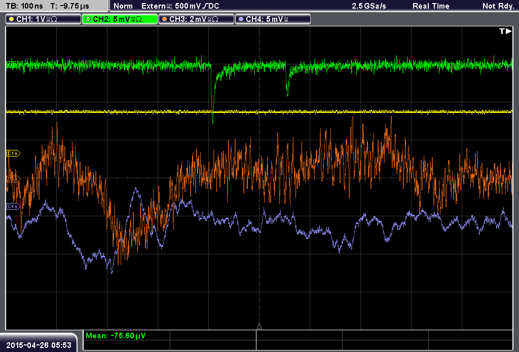Click the time reference triangle at graticule bottom

(259, 327)
